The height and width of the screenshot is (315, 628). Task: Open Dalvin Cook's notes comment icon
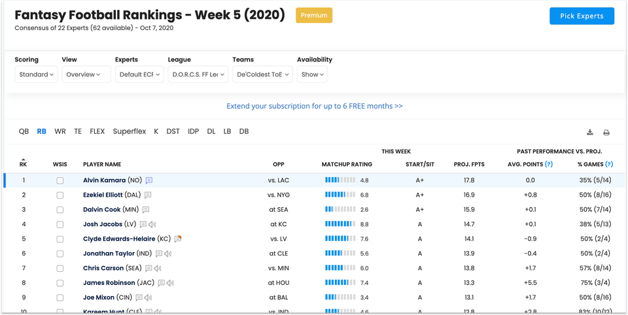(146, 210)
